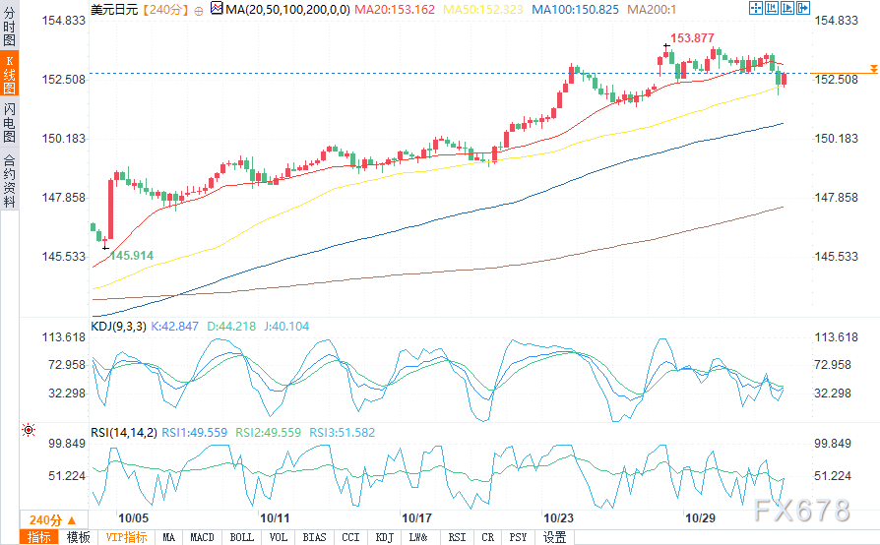Click the MA20:153.162 value label
The height and width of the screenshot is (545, 880).
(395, 10)
